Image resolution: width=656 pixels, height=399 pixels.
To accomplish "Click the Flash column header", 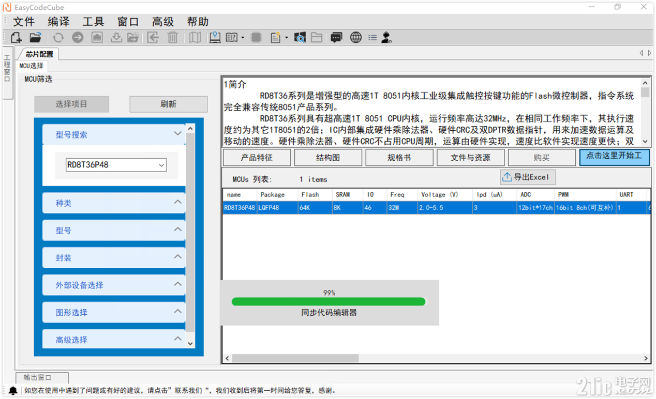I will [x=316, y=195].
